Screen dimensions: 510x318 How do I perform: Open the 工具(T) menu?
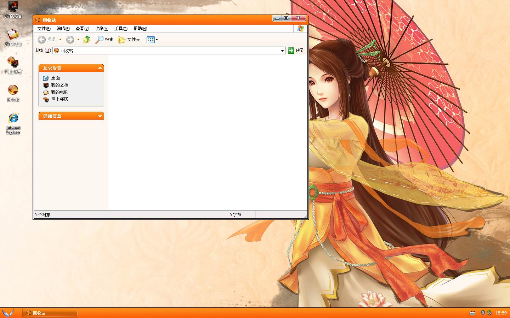click(121, 29)
